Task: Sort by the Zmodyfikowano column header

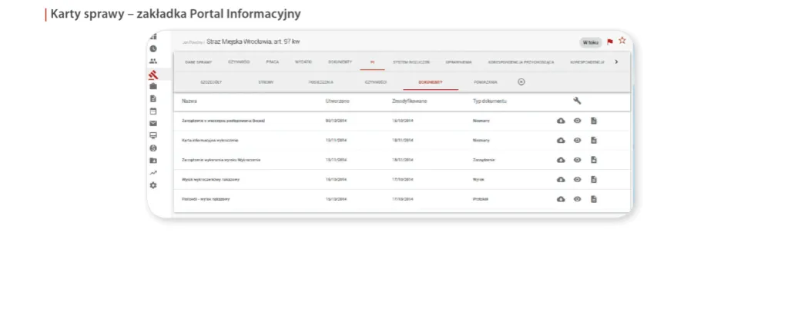Action: (410, 101)
